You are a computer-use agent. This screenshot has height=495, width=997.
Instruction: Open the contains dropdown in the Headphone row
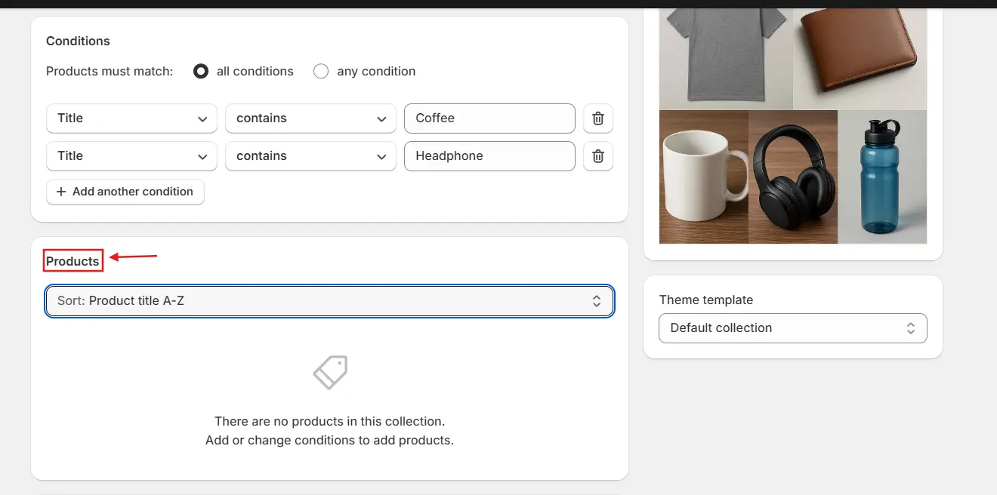[x=310, y=156]
